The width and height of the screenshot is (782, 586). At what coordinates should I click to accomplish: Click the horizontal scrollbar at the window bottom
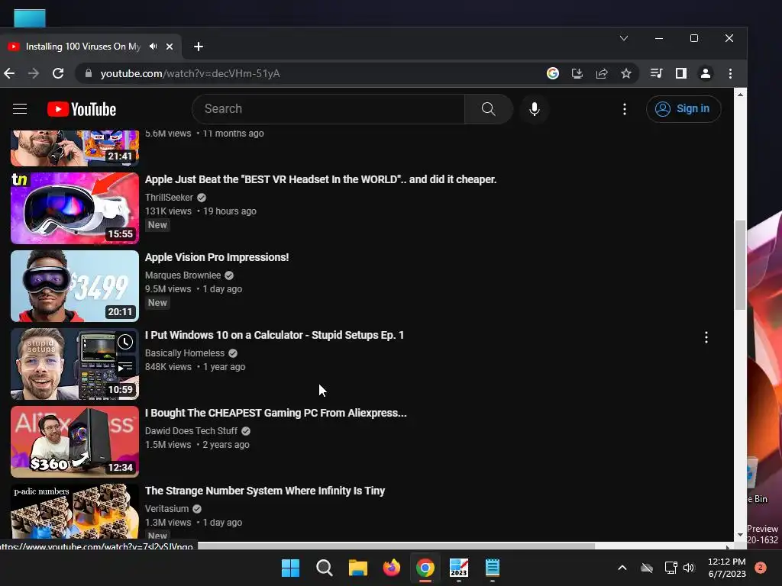click(396, 546)
